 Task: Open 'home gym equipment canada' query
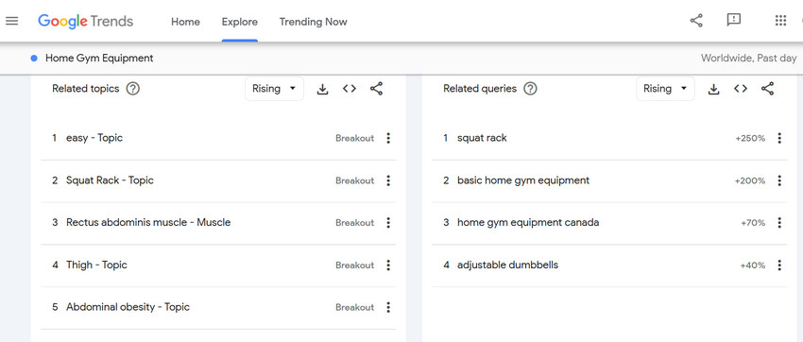click(609, 223)
